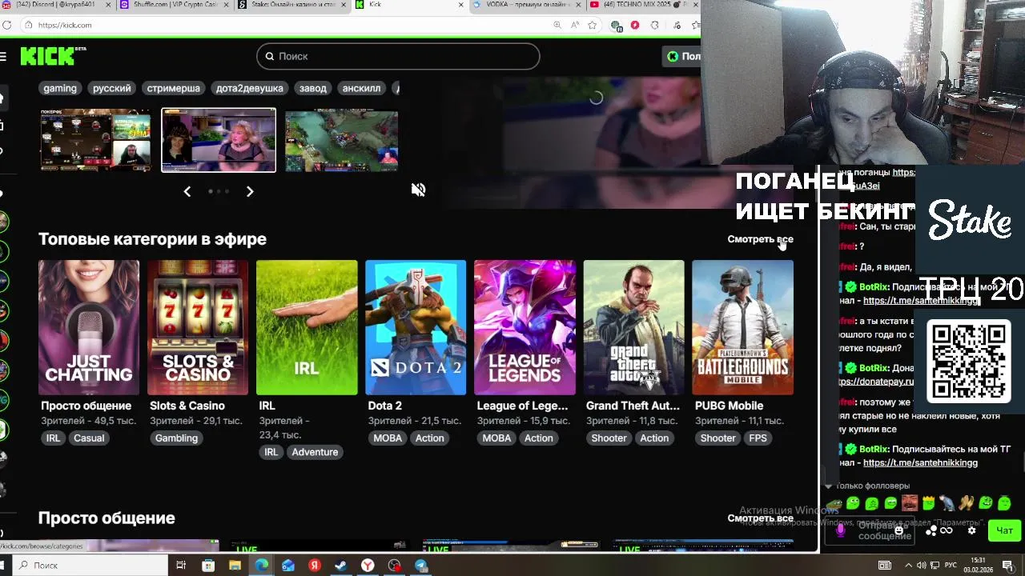The width and height of the screenshot is (1025, 576).
Task: Open the Slots & Casino category card
Action: tap(198, 327)
